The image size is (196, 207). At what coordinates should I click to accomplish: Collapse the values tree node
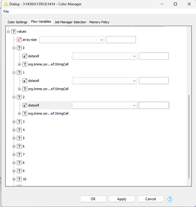click(x=8, y=31)
